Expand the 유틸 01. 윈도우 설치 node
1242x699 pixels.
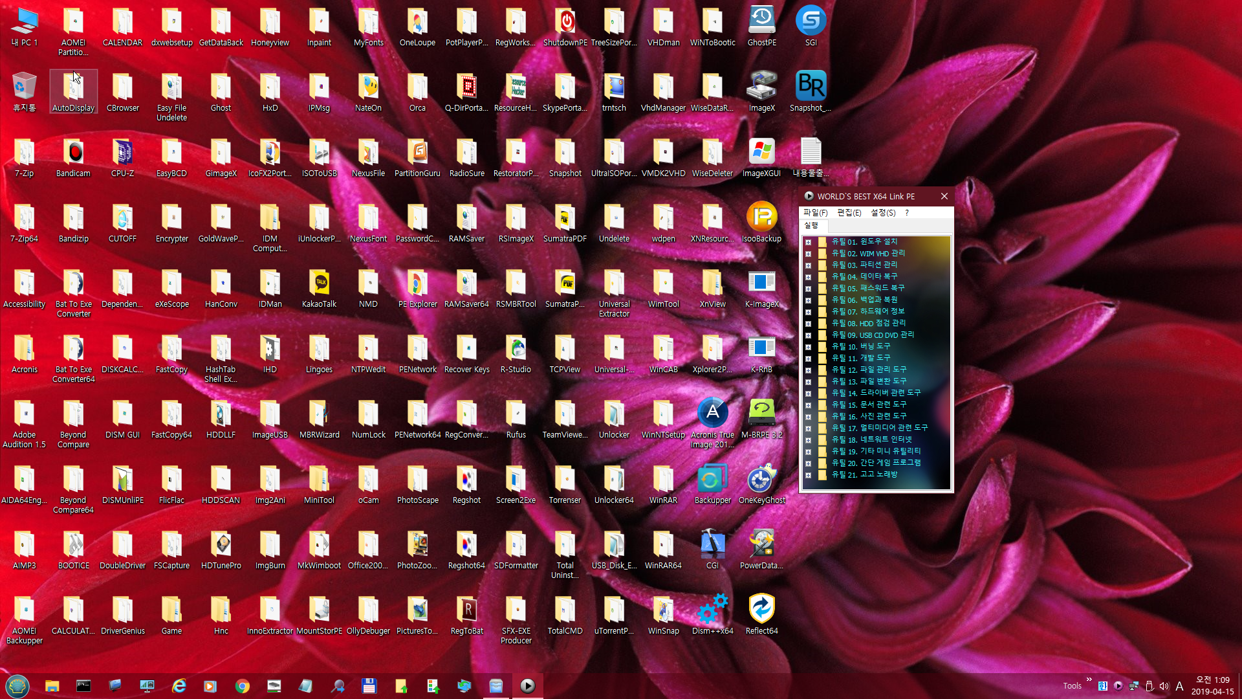pos(808,242)
